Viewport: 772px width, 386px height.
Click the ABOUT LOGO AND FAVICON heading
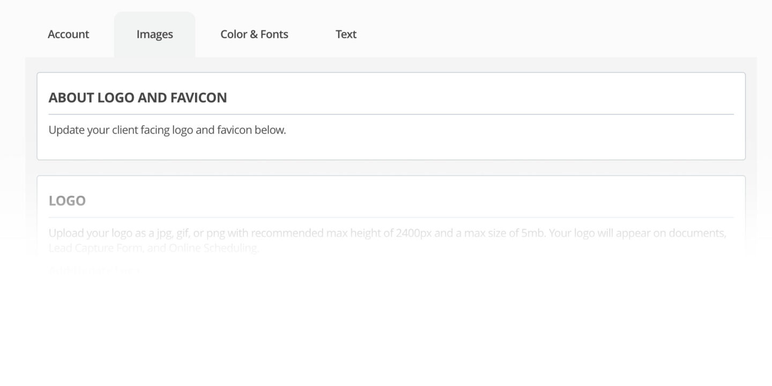coord(137,98)
